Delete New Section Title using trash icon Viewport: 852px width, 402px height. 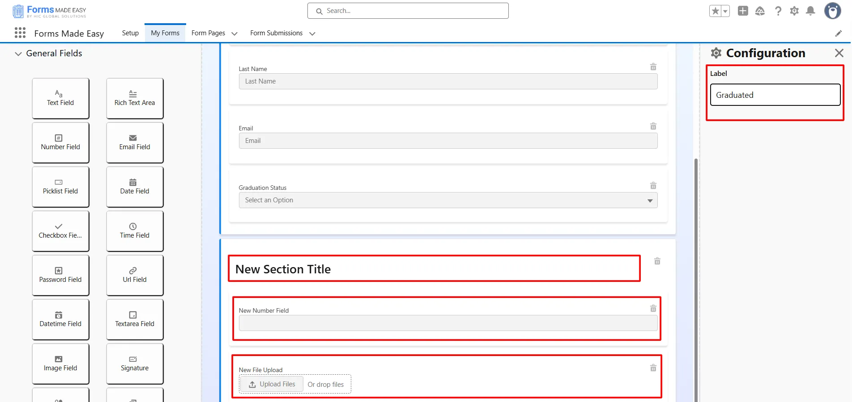657,261
